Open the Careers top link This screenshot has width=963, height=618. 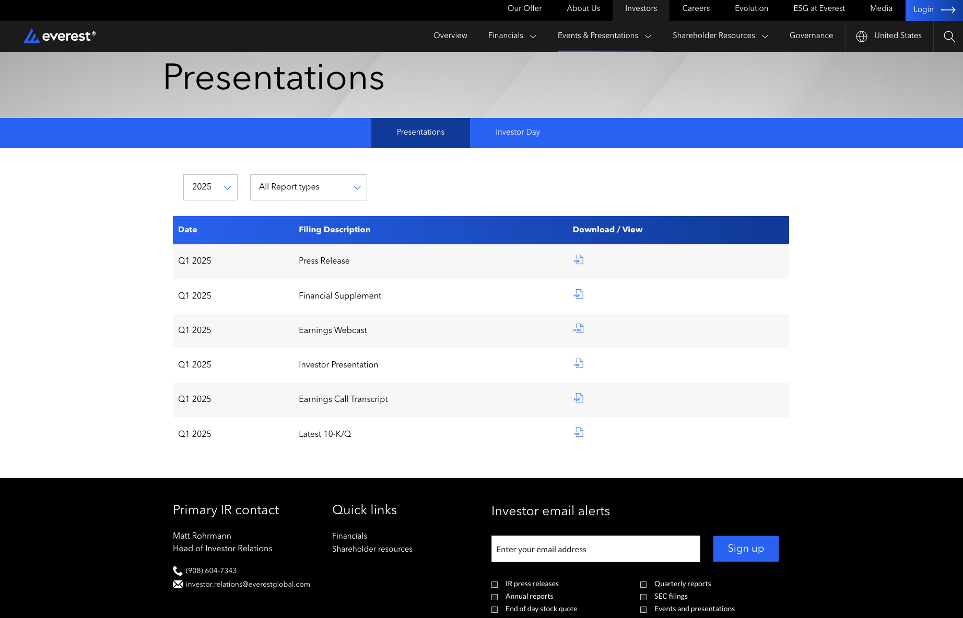pyautogui.click(x=696, y=8)
